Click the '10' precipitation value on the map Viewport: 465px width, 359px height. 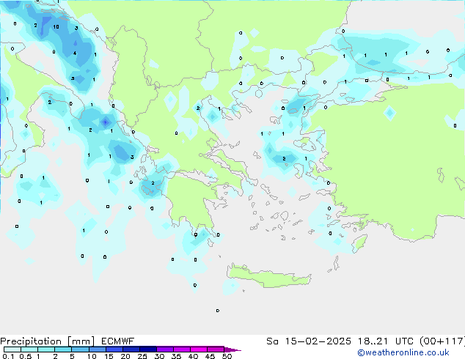click(x=56, y=27)
